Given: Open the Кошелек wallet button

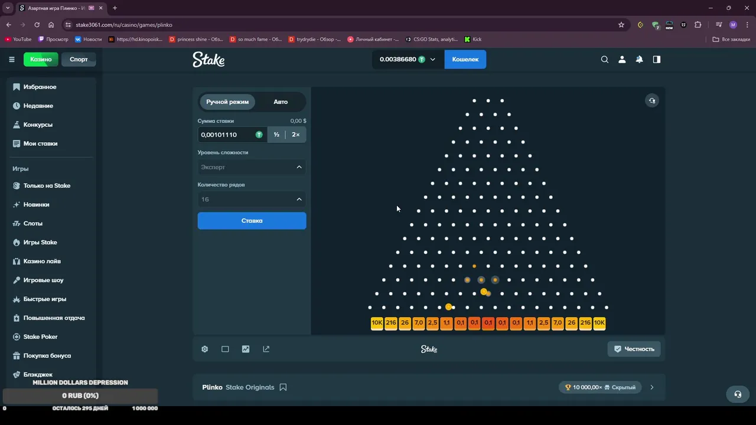Looking at the screenshot, I should point(465,60).
